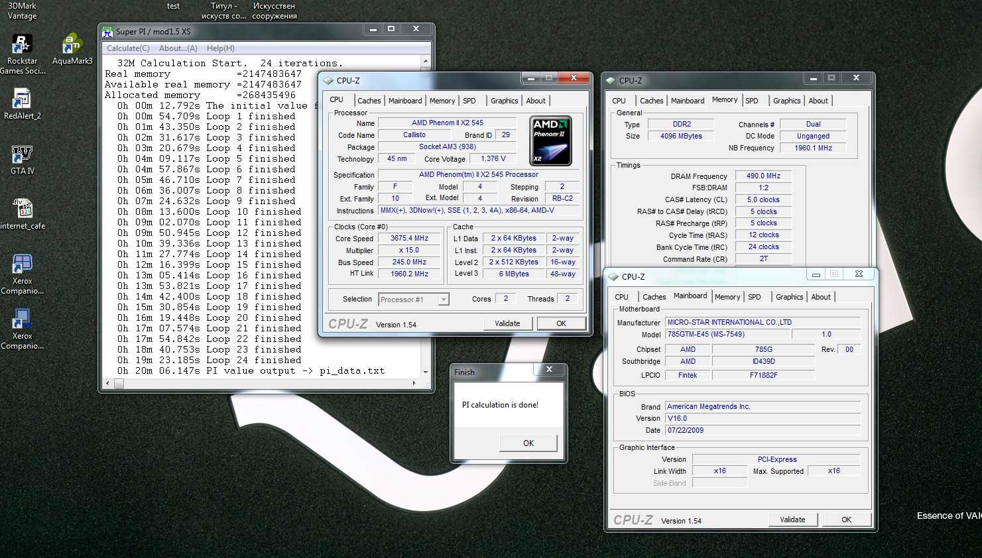The image size is (982, 558).
Task: Click CPU-Z icon in CPU window title bar
Action: pos(328,81)
